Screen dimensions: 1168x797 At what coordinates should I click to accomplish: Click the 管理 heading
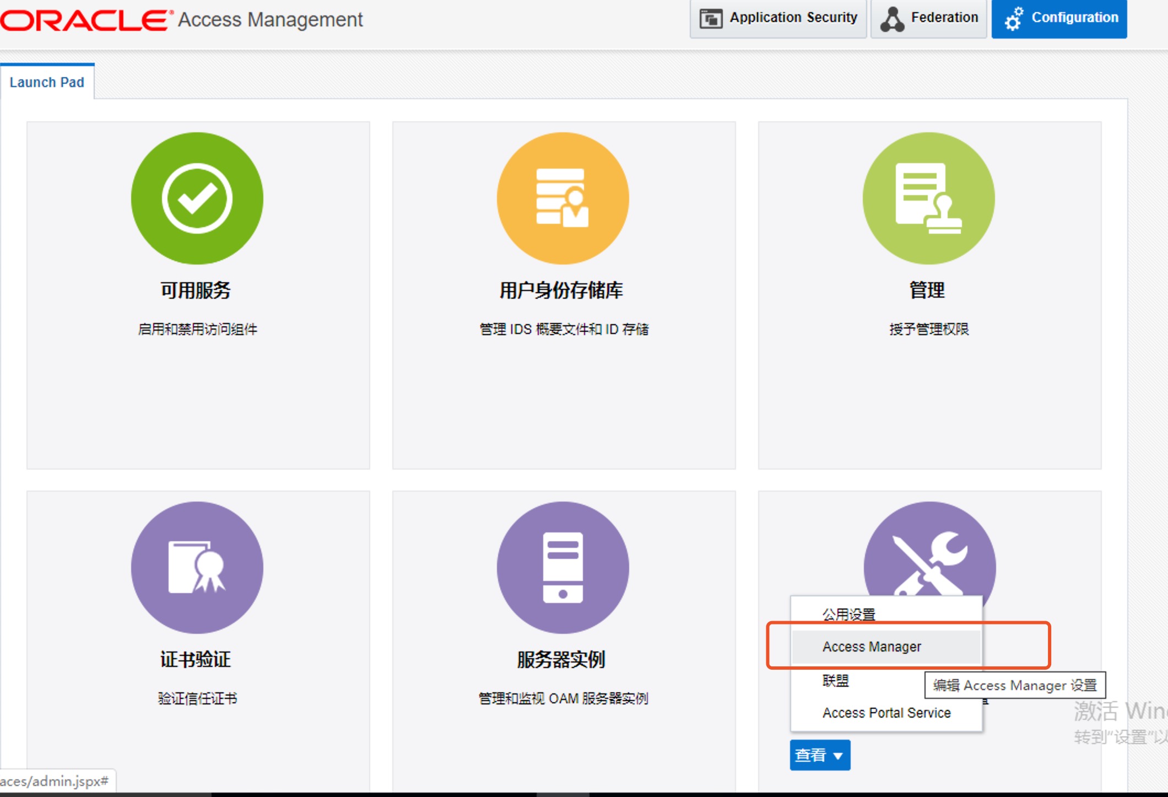(x=927, y=290)
